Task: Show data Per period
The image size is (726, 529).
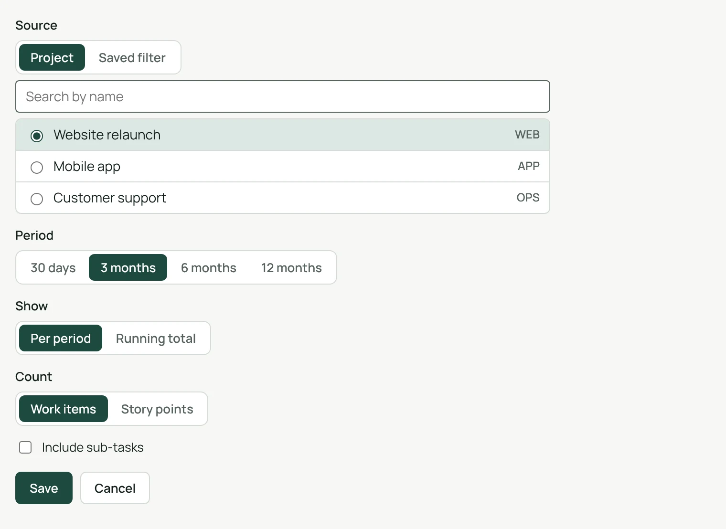Action: click(61, 338)
